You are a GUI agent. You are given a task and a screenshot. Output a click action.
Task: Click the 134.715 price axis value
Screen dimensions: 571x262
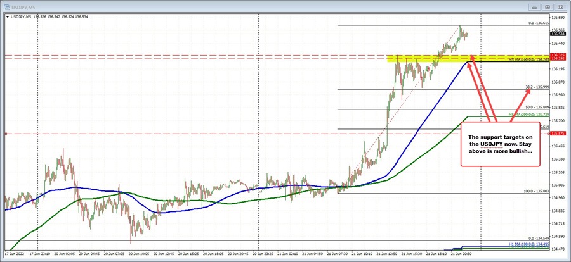(x=557, y=223)
